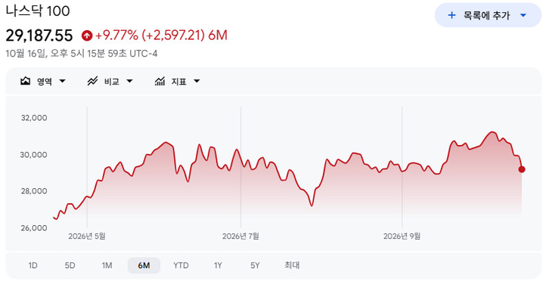Click the compare lines icon next to 비교
The width and height of the screenshot is (552, 284).
click(x=92, y=81)
